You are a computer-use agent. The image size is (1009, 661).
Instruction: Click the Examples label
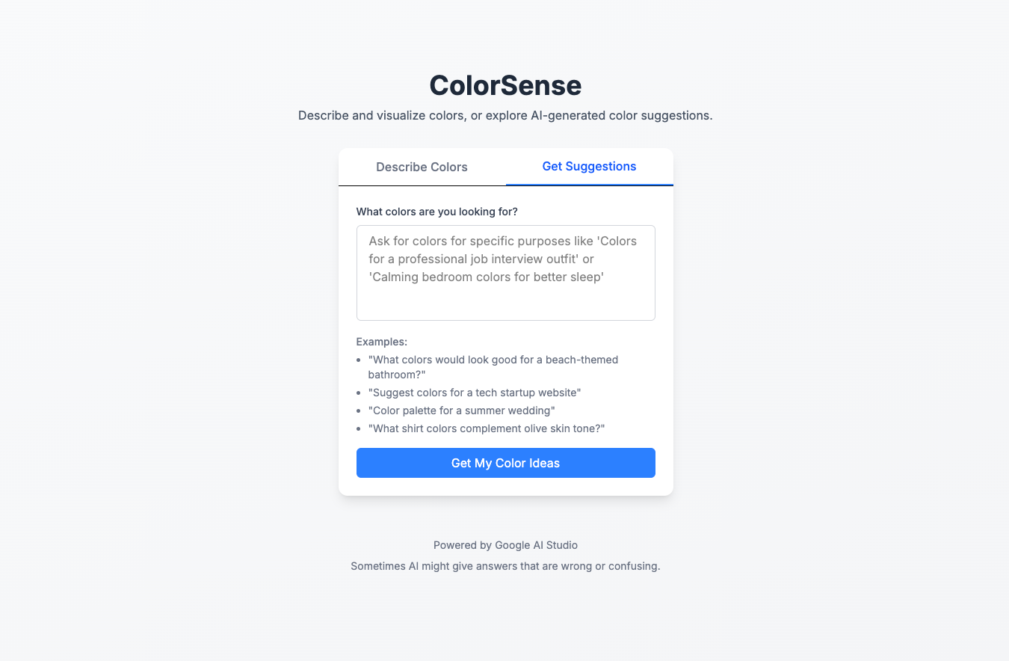[x=381, y=341]
